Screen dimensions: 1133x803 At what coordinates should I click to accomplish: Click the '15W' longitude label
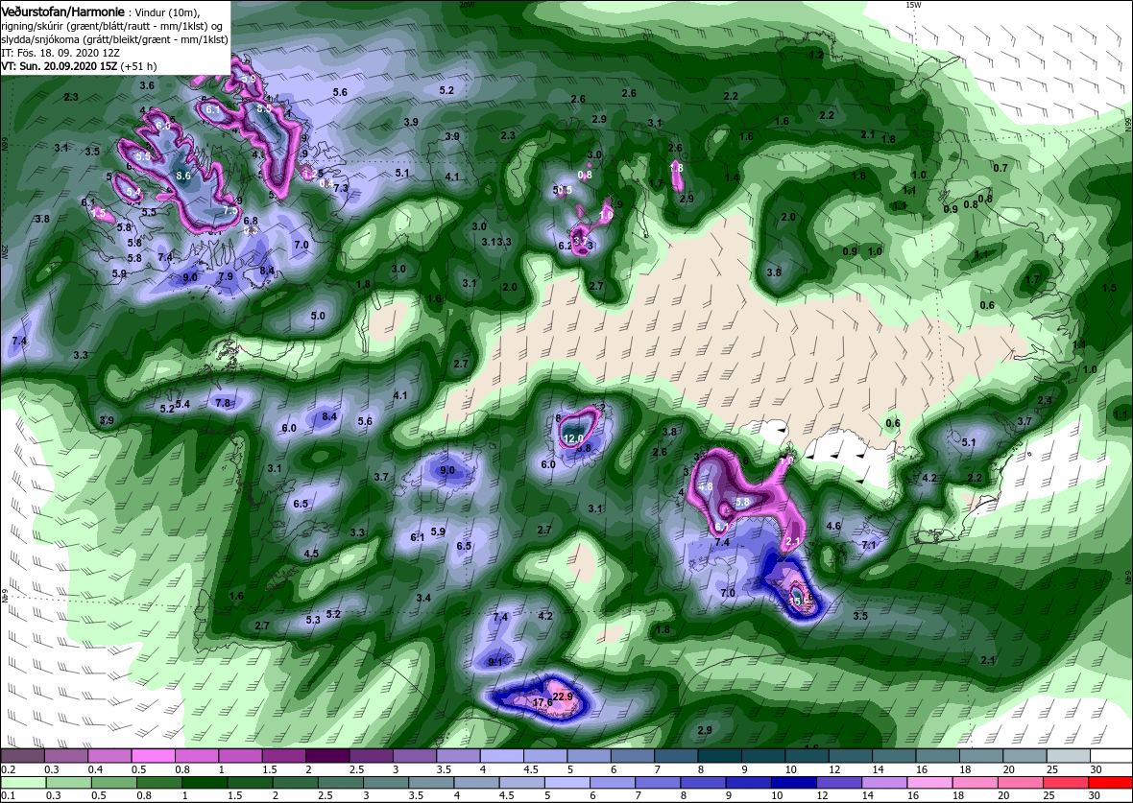coord(913,5)
